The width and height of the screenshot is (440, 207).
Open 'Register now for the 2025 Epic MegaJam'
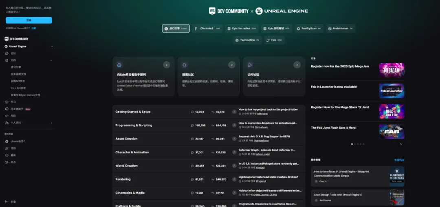(x=340, y=66)
